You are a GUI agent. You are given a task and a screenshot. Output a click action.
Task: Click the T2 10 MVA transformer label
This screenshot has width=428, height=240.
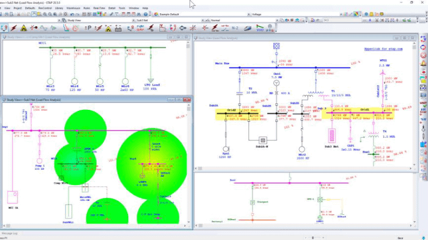[x=251, y=91]
